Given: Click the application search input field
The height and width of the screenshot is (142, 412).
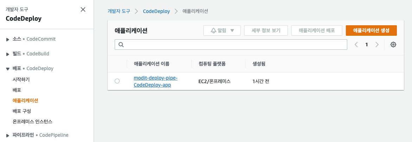Looking at the screenshot, I should tap(231, 45).
